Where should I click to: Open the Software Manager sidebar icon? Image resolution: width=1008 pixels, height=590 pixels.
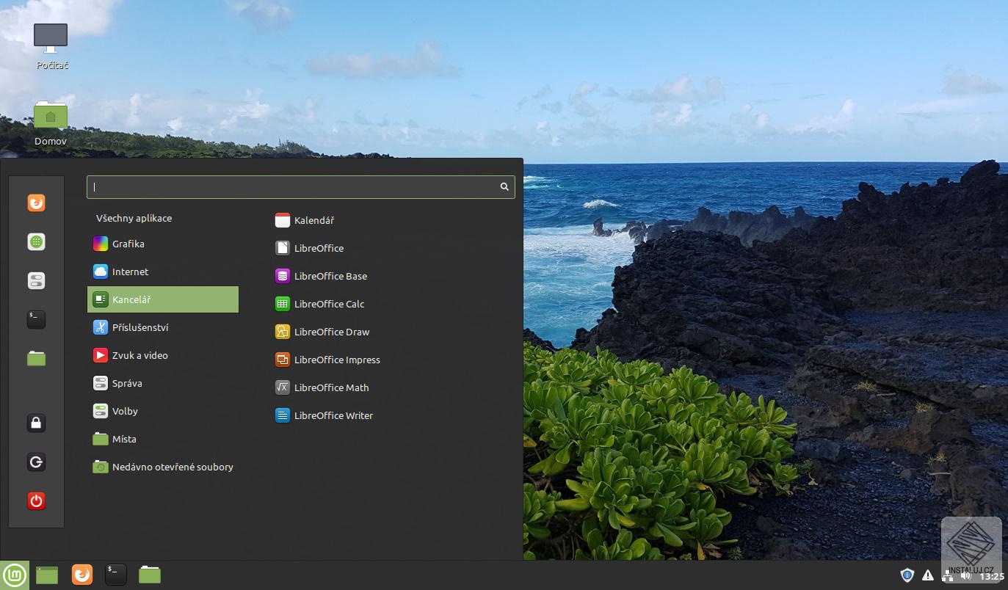pos(36,241)
